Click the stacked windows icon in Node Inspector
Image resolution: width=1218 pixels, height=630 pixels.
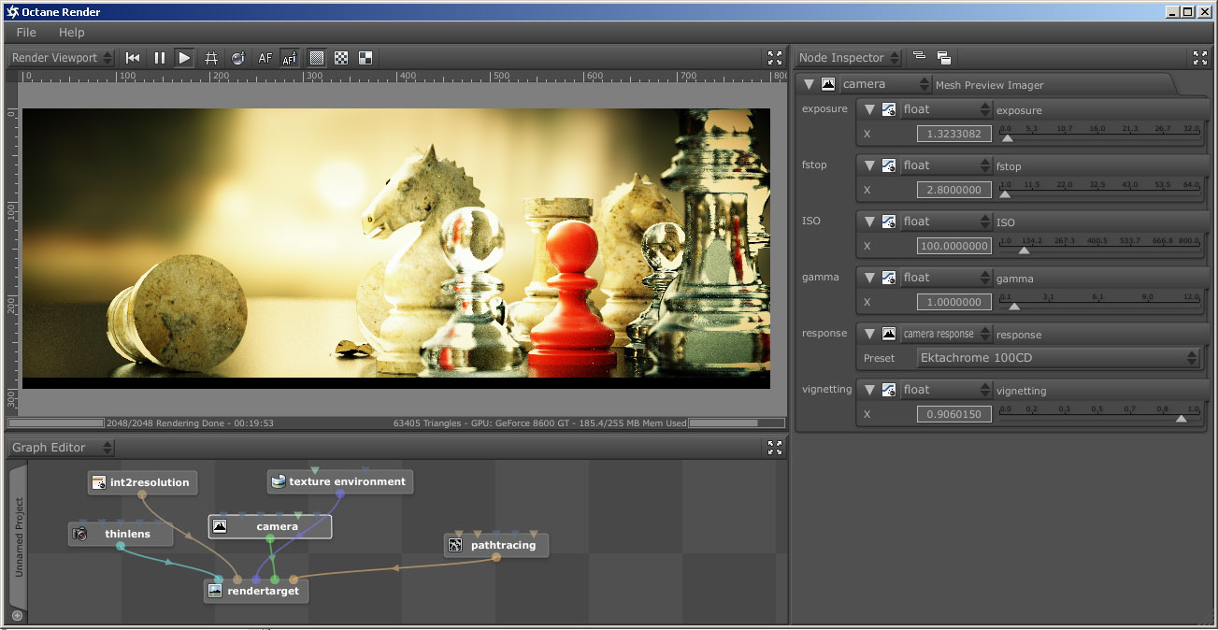tap(943, 58)
